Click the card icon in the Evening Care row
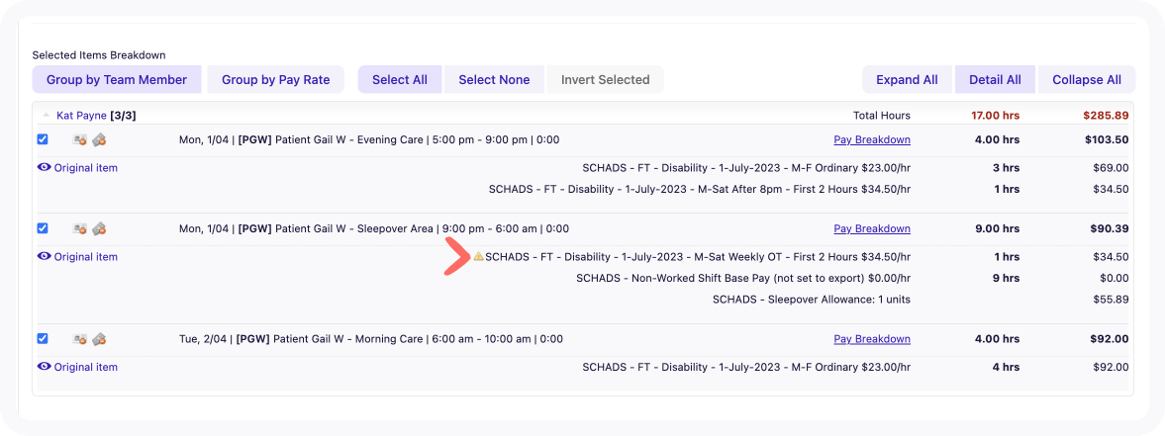The image size is (1165, 436). [79, 139]
